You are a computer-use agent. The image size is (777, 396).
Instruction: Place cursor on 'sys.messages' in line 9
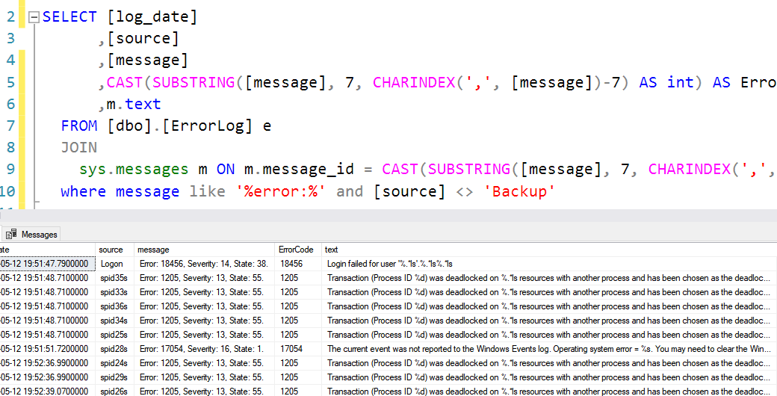pos(133,170)
